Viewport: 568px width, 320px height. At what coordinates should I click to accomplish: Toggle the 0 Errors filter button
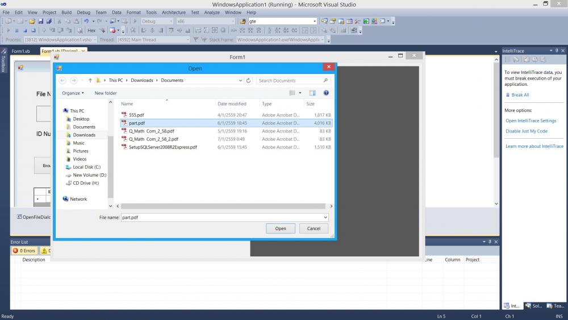pyautogui.click(x=24, y=251)
